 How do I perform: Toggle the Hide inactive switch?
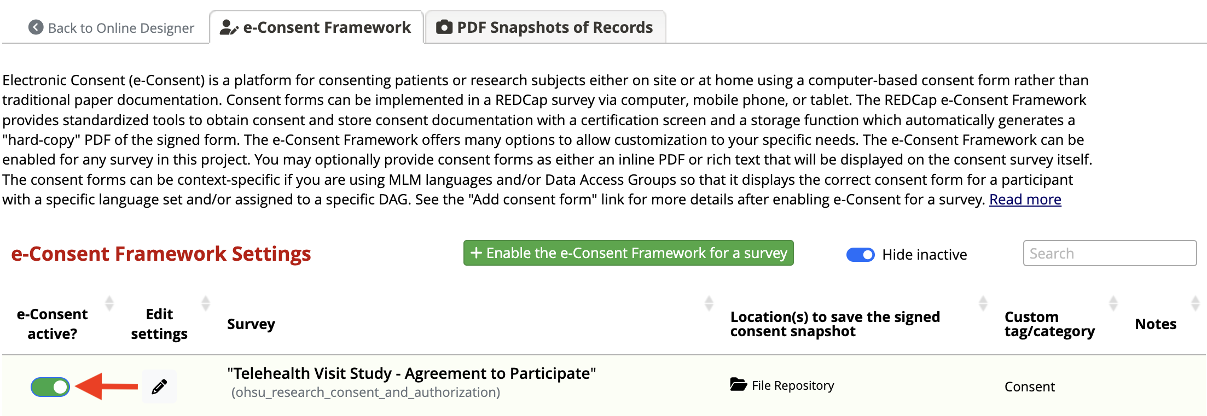pyautogui.click(x=860, y=255)
